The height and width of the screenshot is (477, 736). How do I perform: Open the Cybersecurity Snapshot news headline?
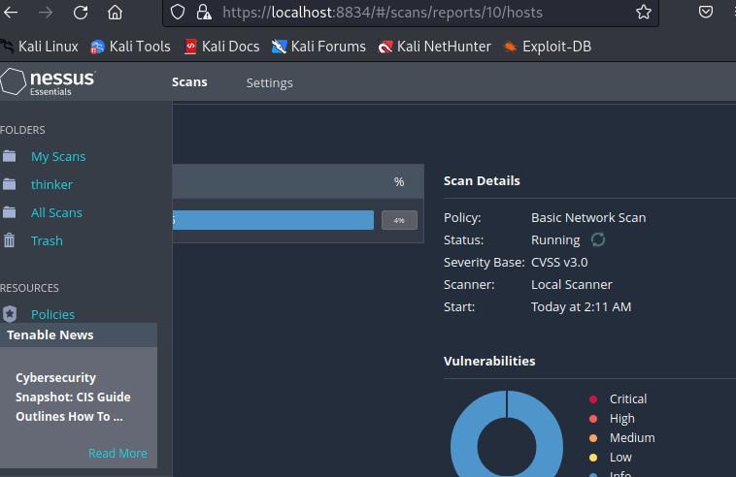click(x=73, y=397)
